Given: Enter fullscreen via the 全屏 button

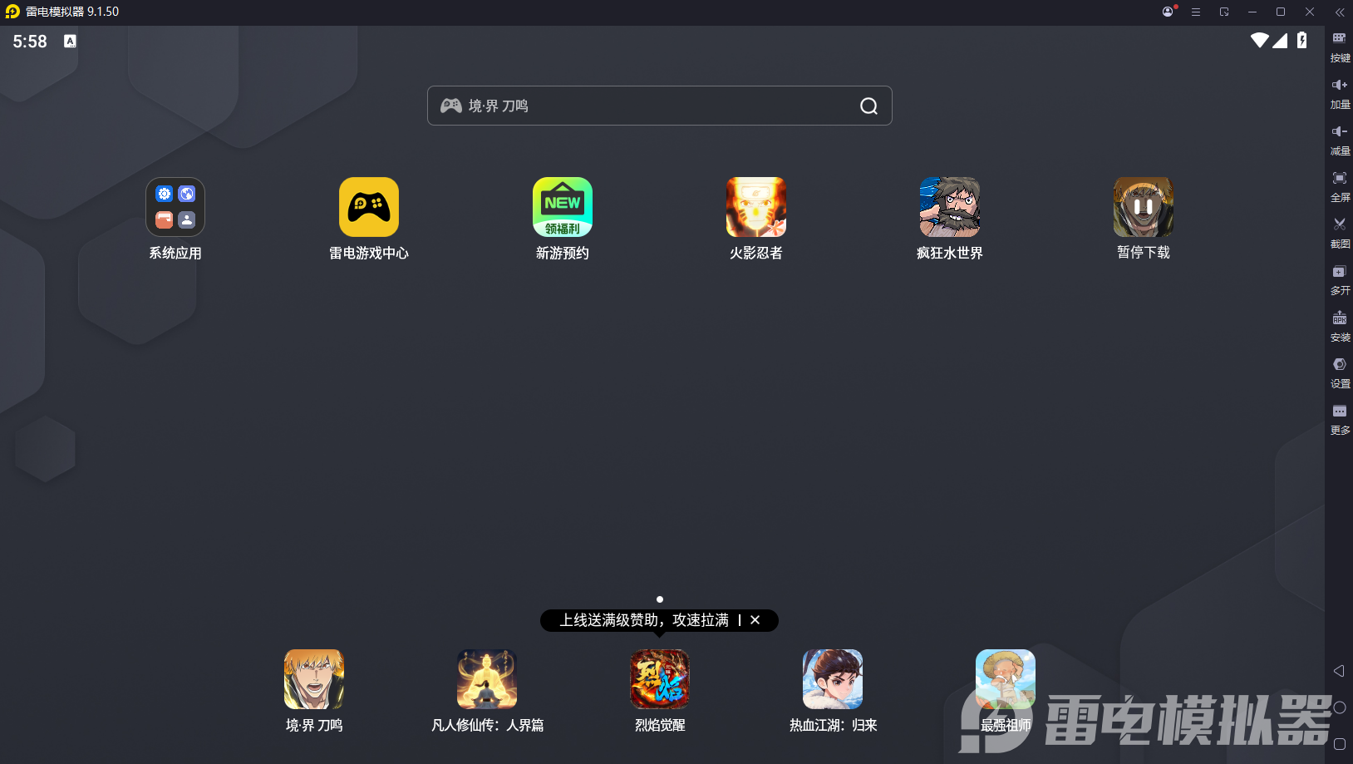Looking at the screenshot, I should 1340,187.
